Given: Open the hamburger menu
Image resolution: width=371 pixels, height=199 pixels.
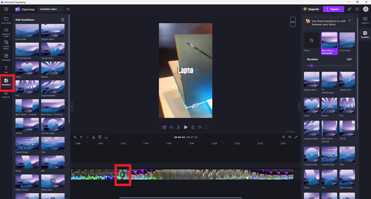Looking at the screenshot, I should (6, 9).
